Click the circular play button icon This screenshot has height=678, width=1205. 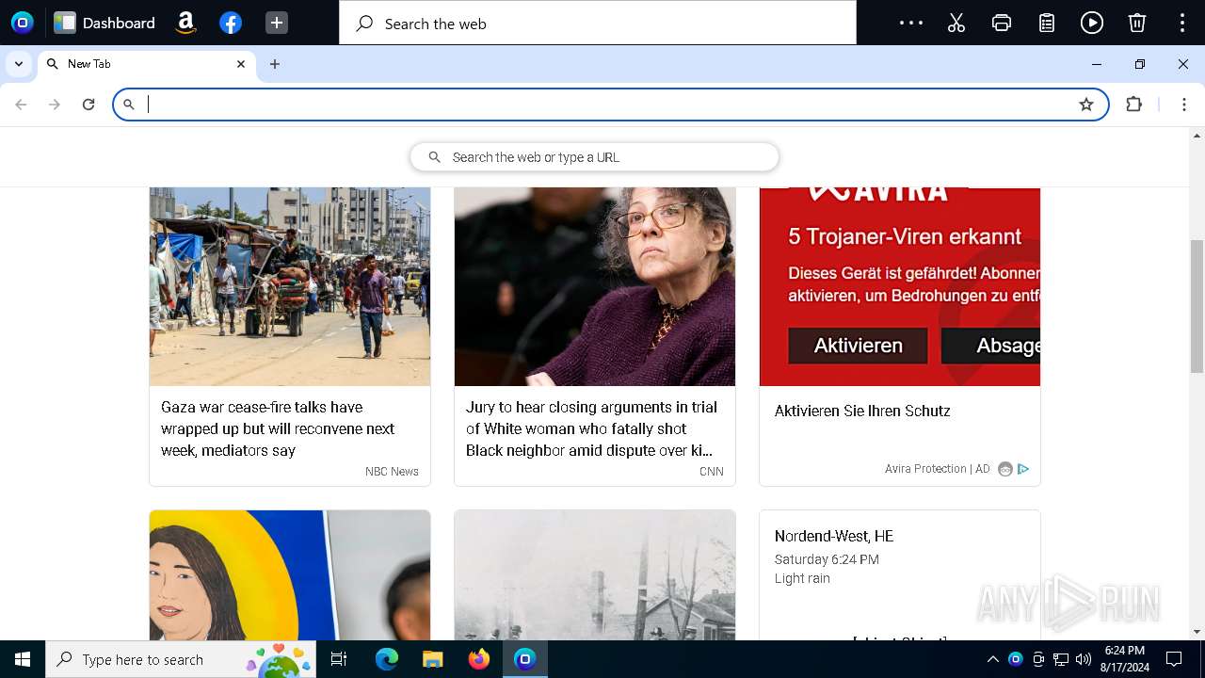pos(1092,23)
